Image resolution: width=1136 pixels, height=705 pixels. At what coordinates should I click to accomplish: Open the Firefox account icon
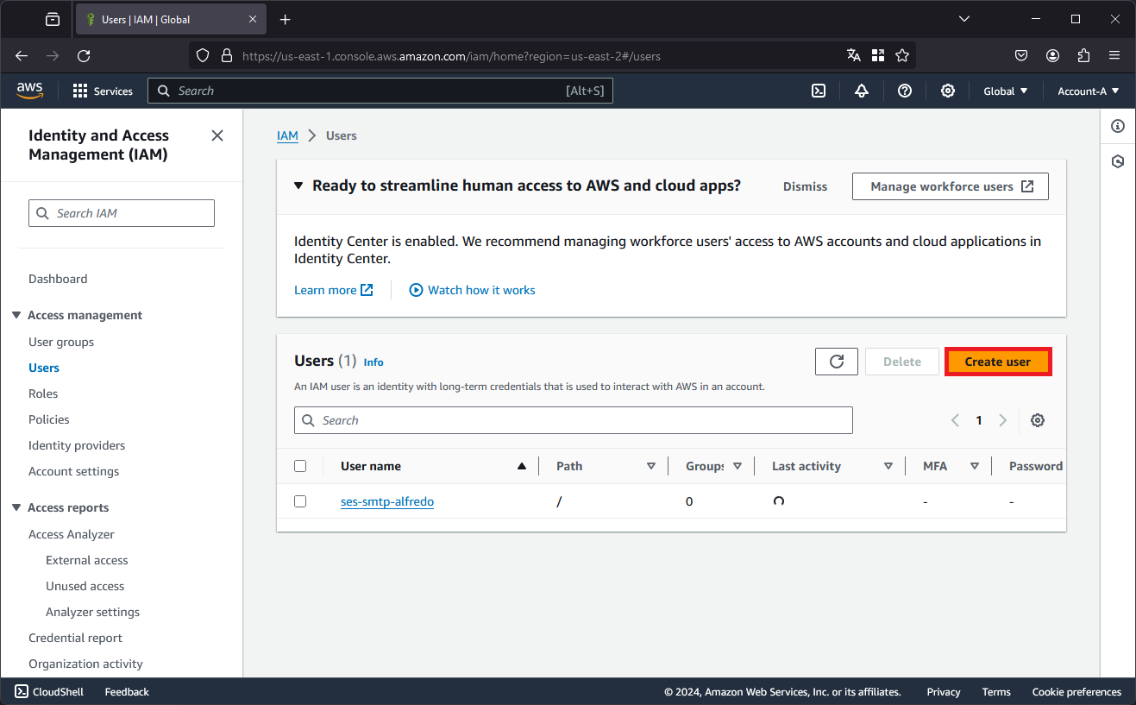pos(1053,55)
